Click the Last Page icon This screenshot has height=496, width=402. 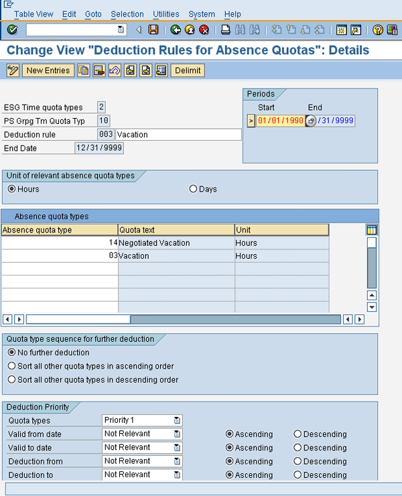point(320,29)
